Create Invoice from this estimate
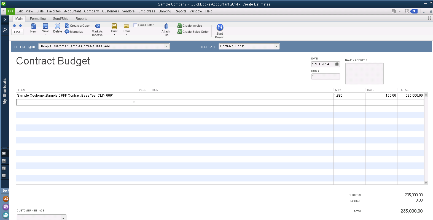Viewport: 433px width, 220px height. coord(190,26)
